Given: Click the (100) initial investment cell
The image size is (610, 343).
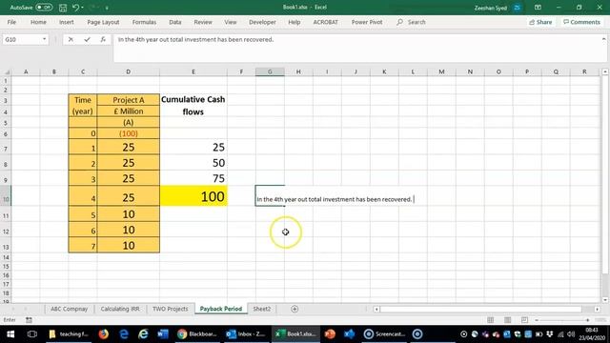Looking at the screenshot, I should pos(128,133).
